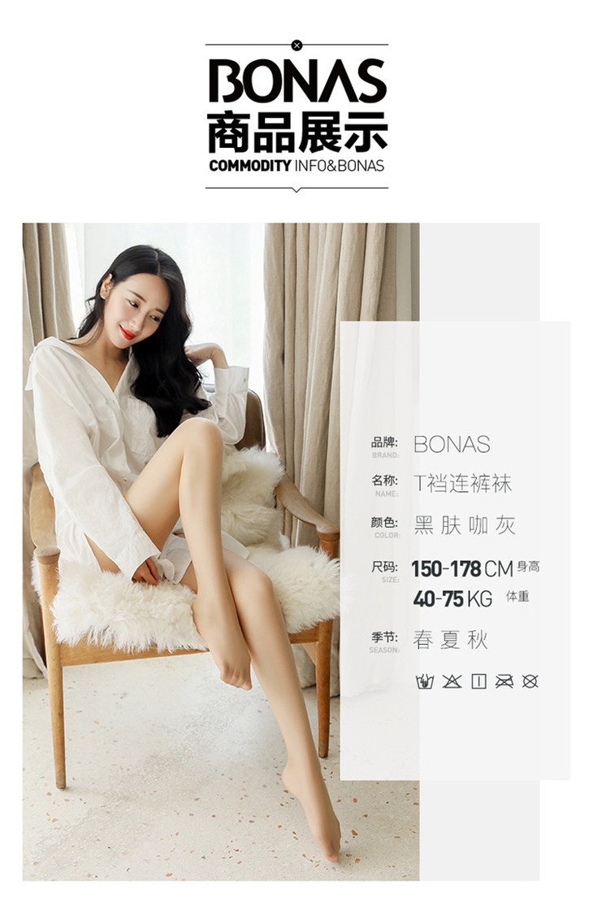593x905 pixels.
Task: Click the T裆连裤袜 product name
Action: pos(463,484)
